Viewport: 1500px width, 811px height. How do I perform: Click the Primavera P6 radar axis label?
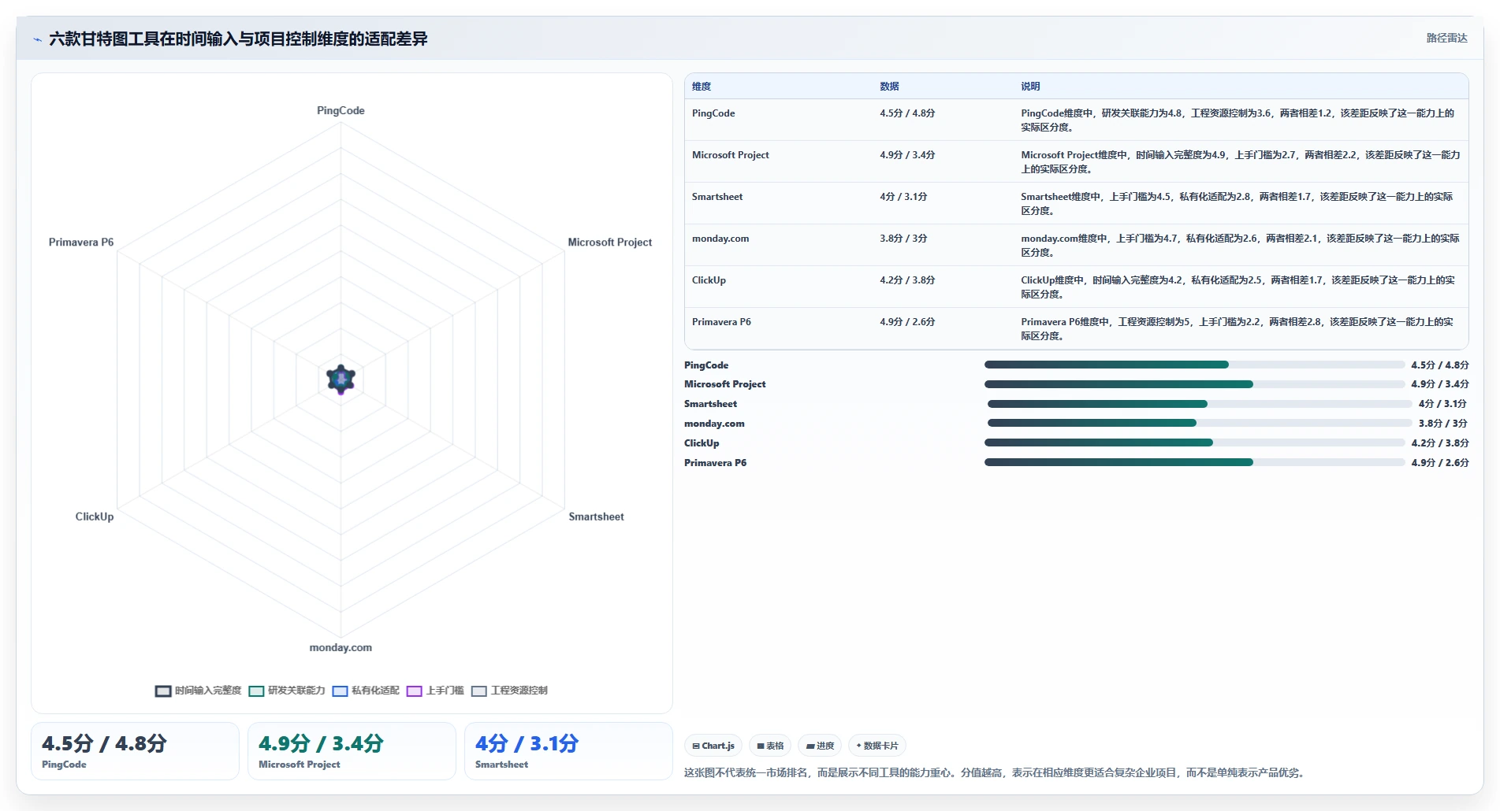[81, 243]
